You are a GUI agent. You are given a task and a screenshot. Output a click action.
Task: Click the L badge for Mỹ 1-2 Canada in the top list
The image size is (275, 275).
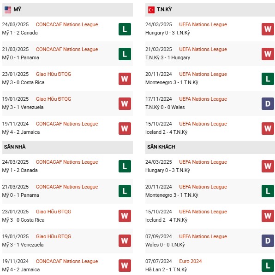(125, 29)
